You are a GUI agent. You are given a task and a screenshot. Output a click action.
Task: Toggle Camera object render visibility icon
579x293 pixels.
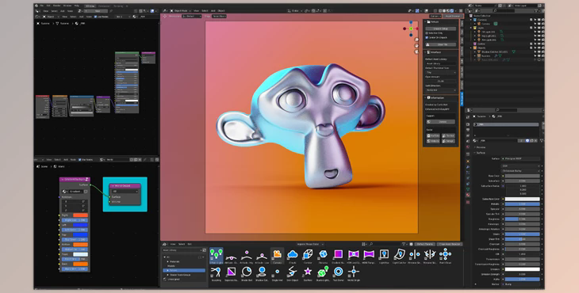[x=543, y=24]
